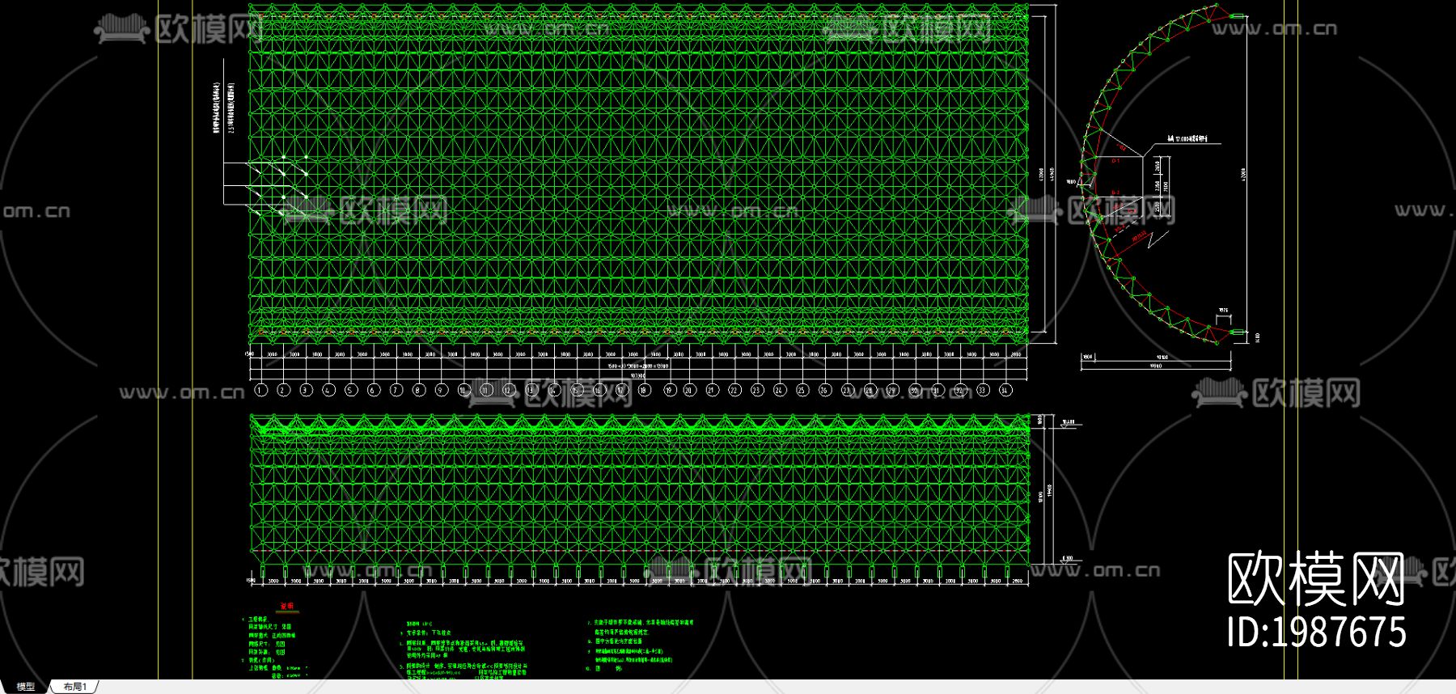
Task: Select axis bubble number 20
Action: (x=689, y=390)
